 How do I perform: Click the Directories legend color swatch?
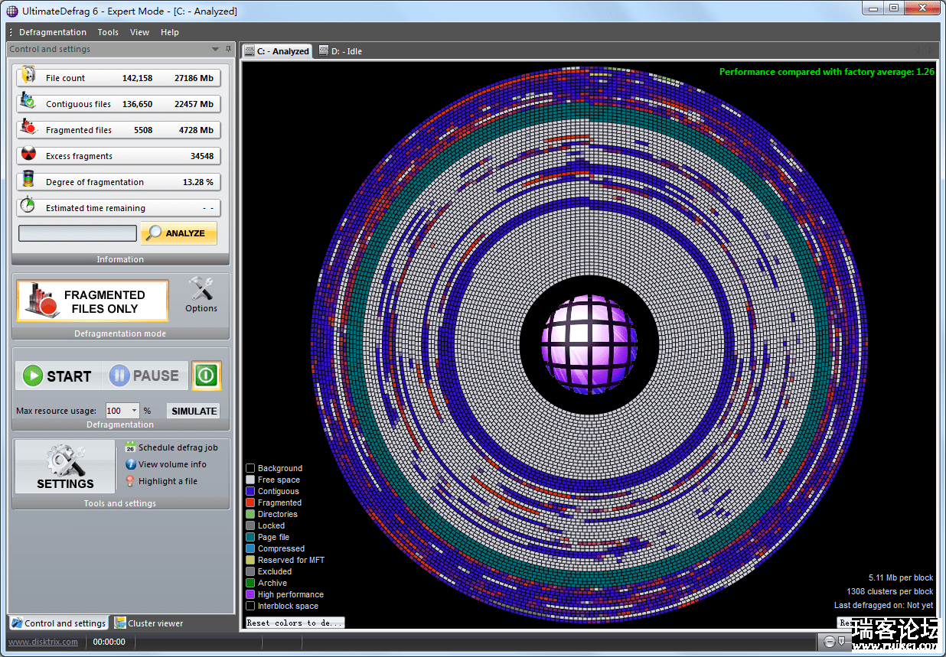point(250,514)
